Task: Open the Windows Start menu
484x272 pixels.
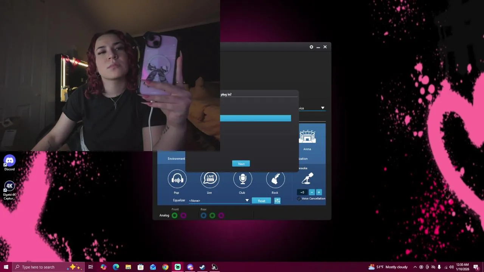Action: point(6,267)
